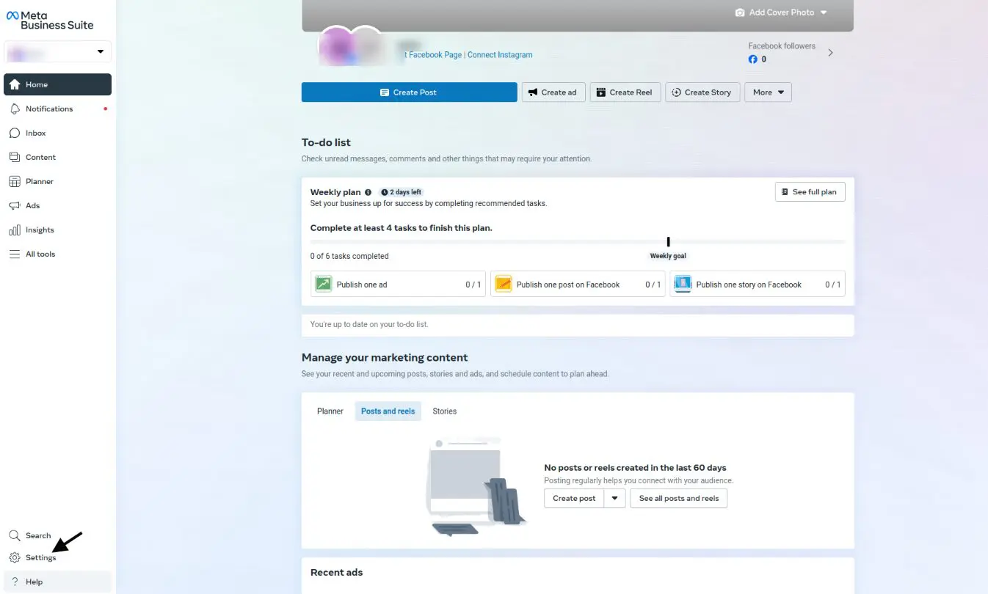
Task: Click the Connect Instagram link
Action: (500, 55)
